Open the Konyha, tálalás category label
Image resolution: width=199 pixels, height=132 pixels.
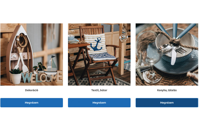pos(167,90)
